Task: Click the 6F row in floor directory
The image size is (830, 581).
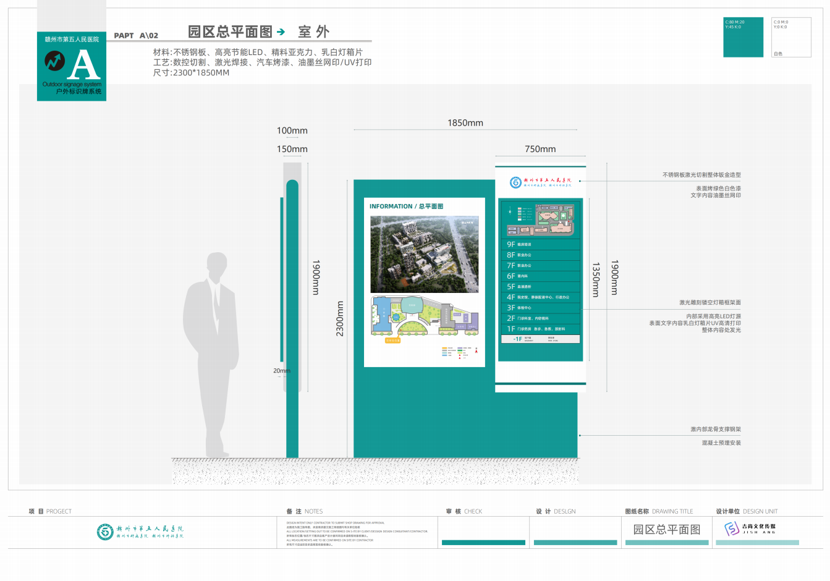Action: coord(541,276)
